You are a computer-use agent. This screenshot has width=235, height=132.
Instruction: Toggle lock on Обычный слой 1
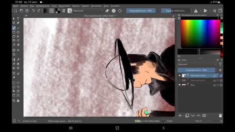[x=214, y=80]
